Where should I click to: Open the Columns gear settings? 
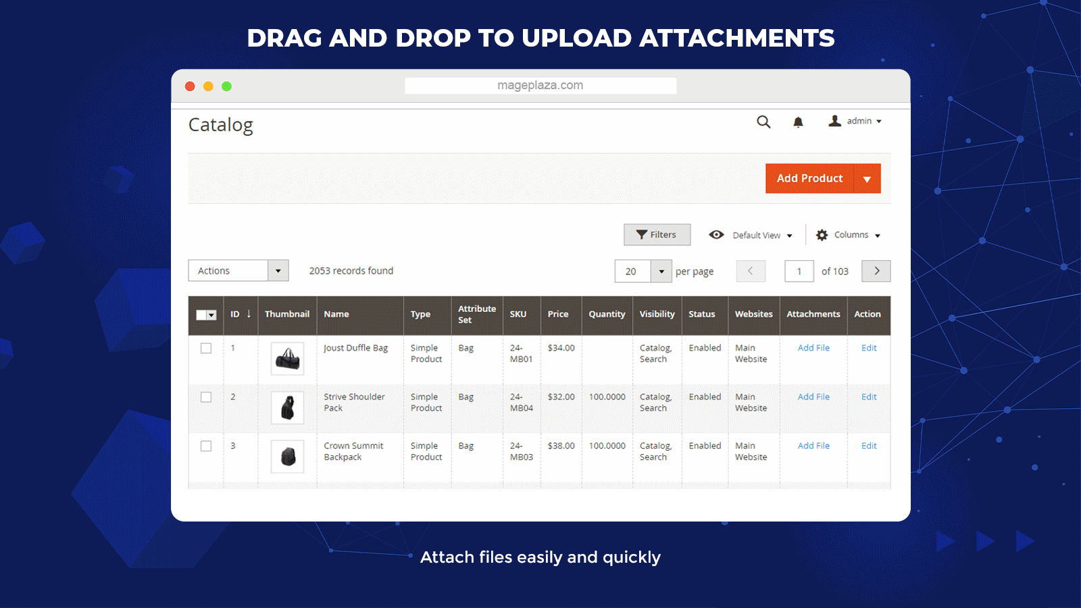[849, 235]
